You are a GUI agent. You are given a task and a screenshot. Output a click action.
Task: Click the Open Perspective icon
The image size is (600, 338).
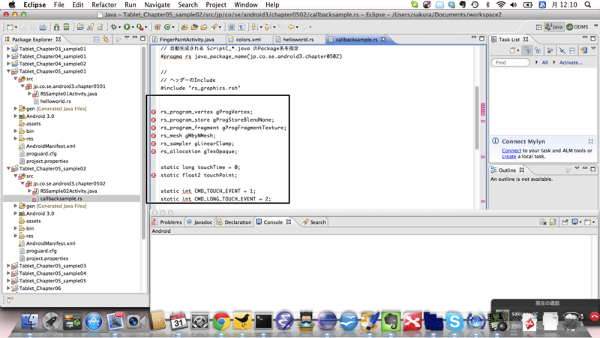(x=538, y=27)
